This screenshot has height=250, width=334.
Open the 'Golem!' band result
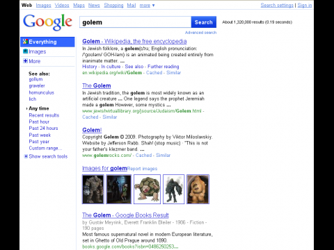(92, 130)
